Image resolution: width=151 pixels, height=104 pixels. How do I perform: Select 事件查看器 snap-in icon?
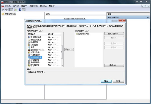[x=29, y=62]
